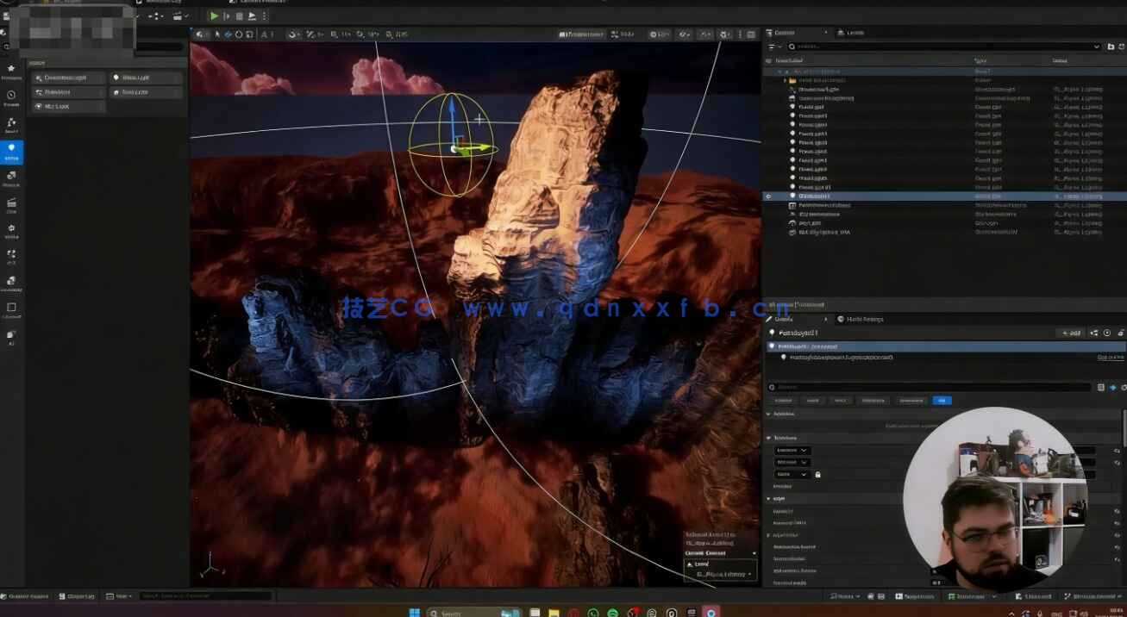Switch to the World Settings tab
This screenshot has height=617, width=1127.
point(862,319)
